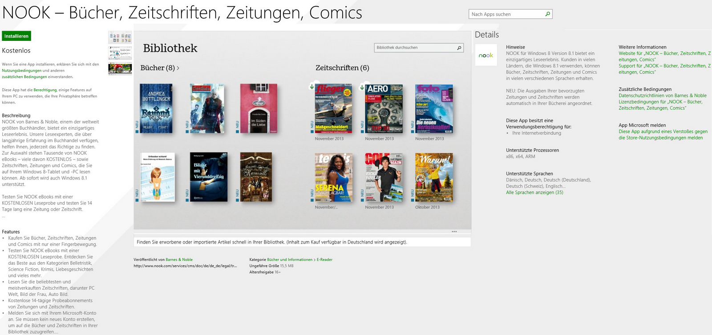Open the E-Reader subcategory link
The image size is (712, 335).
(x=324, y=259)
